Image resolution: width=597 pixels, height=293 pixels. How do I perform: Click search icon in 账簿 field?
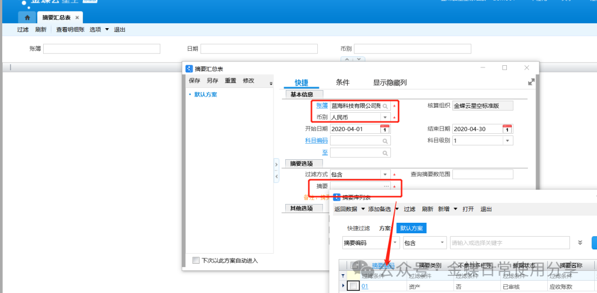click(x=385, y=106)
